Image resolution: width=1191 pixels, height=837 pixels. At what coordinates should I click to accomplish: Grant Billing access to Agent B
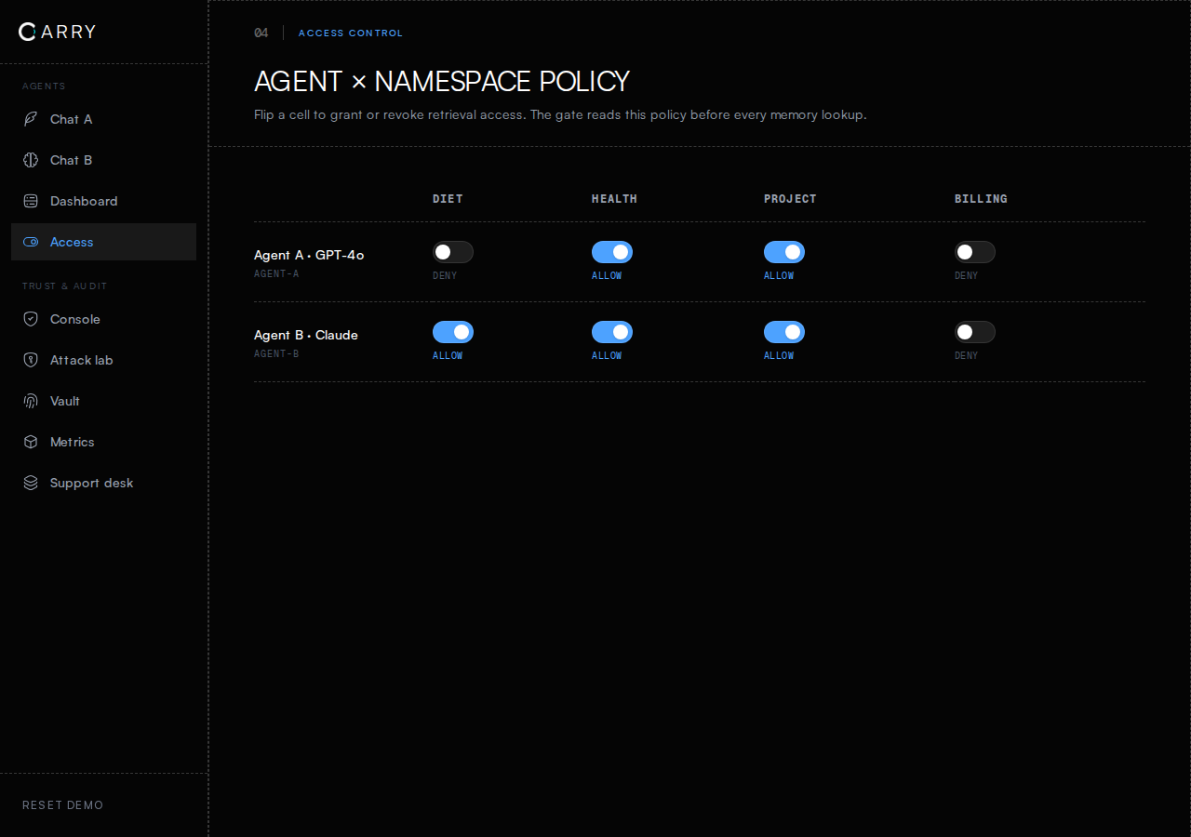975,332
